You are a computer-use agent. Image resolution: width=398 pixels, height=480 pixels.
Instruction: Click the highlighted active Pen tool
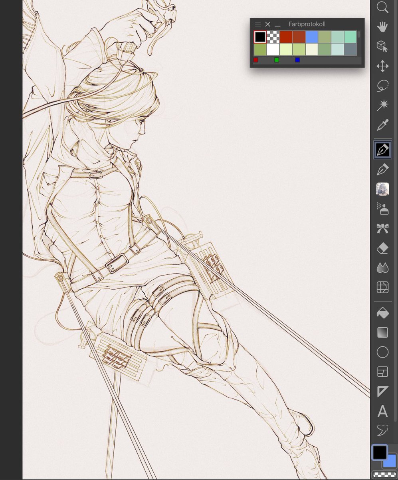click(382, 150)
